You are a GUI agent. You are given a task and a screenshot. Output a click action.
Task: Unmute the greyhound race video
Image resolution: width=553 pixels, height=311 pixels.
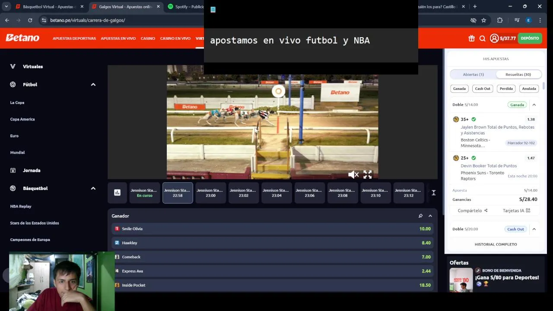[x=353, y=175]
